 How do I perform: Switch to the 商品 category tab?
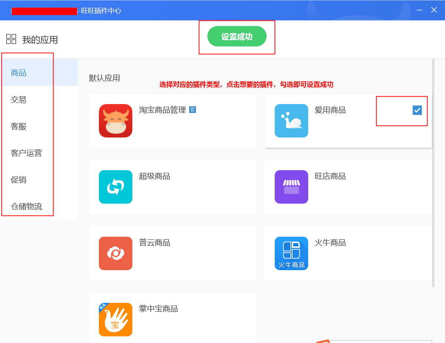tap(19, 73)
